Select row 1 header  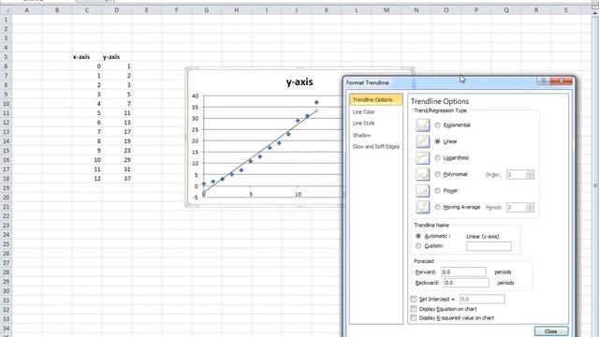click(x=6, y=20)
